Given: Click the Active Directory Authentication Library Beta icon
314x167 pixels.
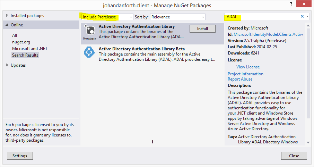Looking at the screenshot, I should tap(89, 52).
